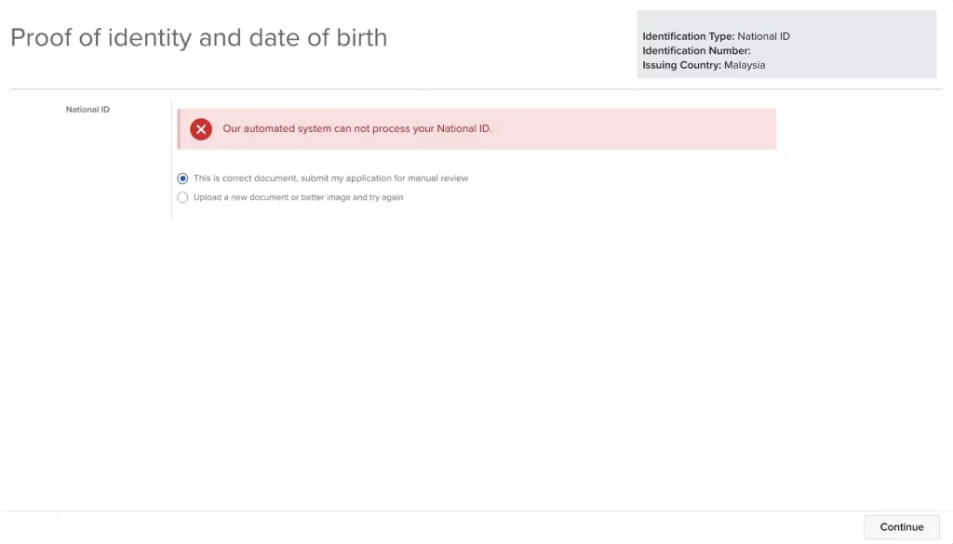Screen dimensions: 953x544
Task: Click the 'National ID' value beside Identification Type
Action: pos(763,36)
